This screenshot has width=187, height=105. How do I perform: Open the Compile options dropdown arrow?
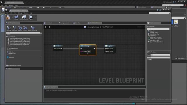12,18
